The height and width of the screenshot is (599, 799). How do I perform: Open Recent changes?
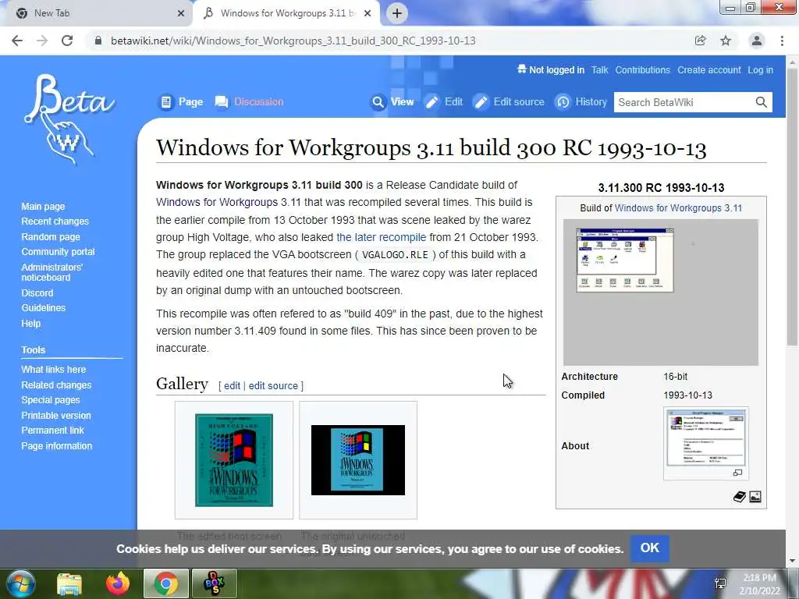pyautogui.click(x=55, y=221)
